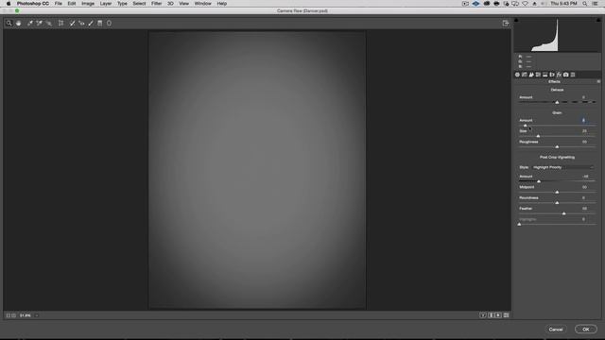Click the Grain Size slider handle
605x340 pixels.
click(538, 136)
